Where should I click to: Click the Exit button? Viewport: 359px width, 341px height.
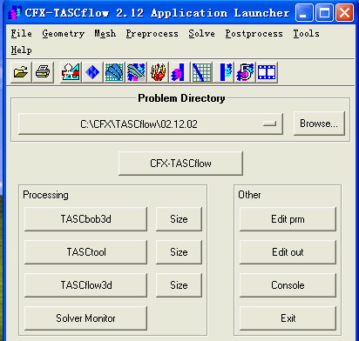tap(288, 318)
